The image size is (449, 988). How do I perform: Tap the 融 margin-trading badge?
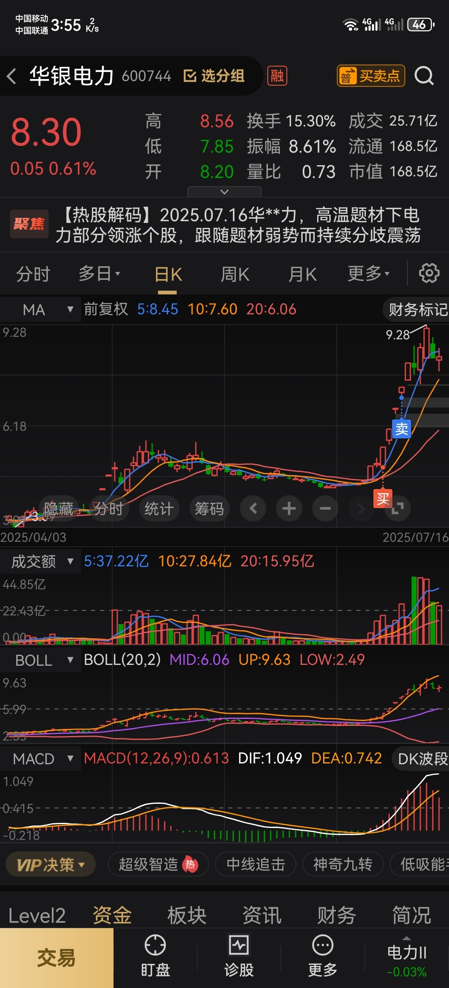277,76
